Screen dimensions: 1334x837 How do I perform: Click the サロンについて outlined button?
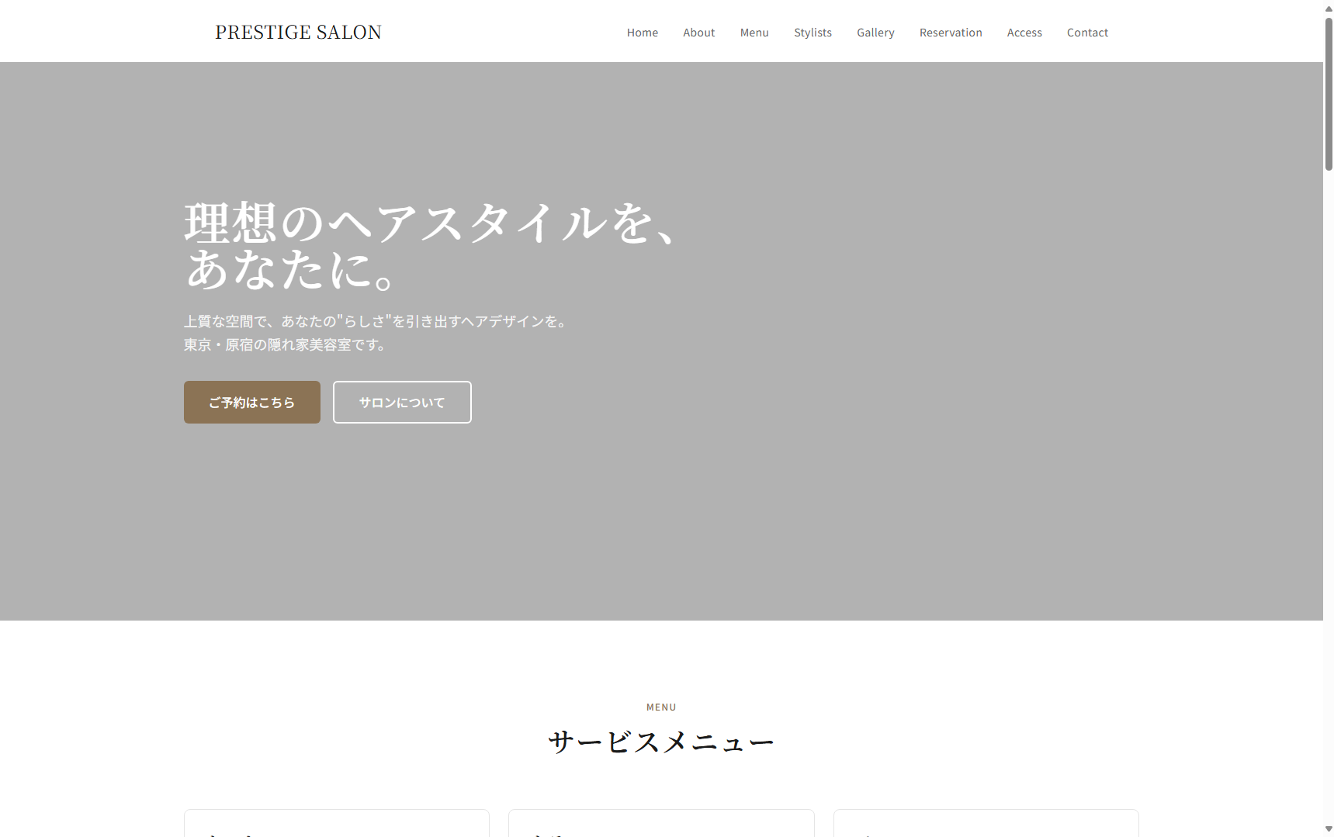pos(402,402)
